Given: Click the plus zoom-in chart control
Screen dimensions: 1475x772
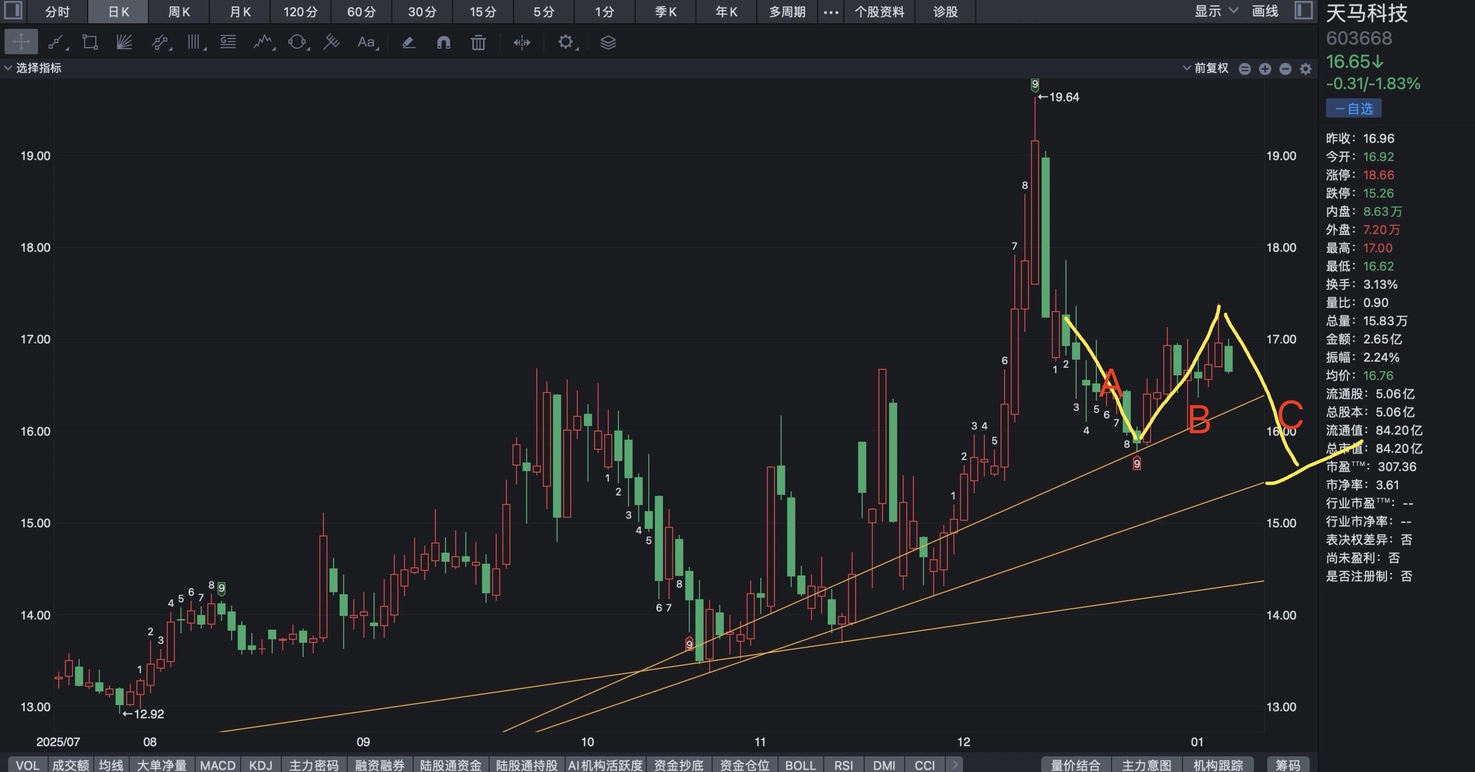Looking at the screenshot, I should point(1265,69).
